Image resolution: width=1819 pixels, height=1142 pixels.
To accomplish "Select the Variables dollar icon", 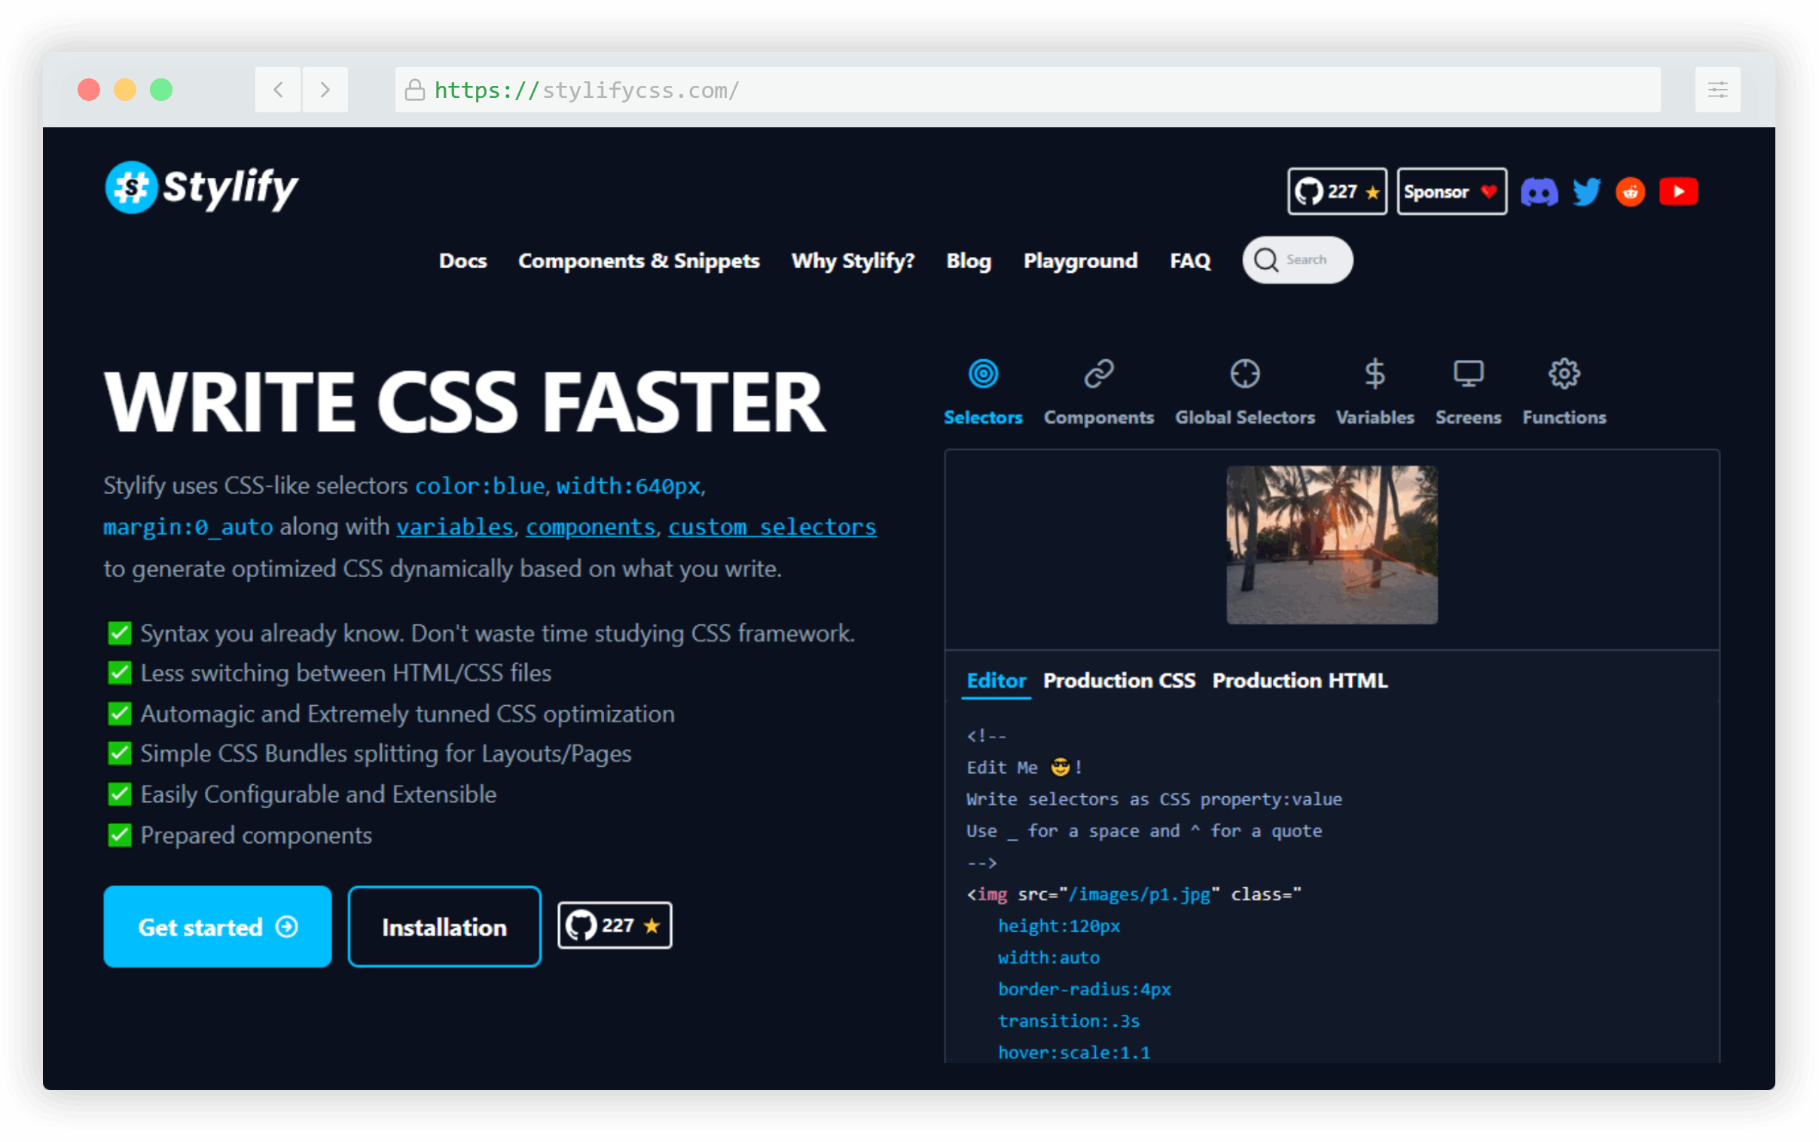I will tap(1375, 374).
